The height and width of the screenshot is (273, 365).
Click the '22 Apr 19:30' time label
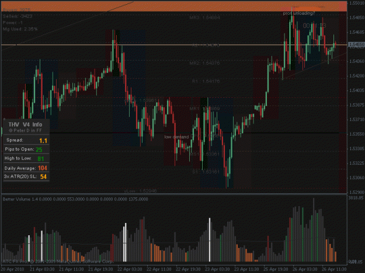188,269
